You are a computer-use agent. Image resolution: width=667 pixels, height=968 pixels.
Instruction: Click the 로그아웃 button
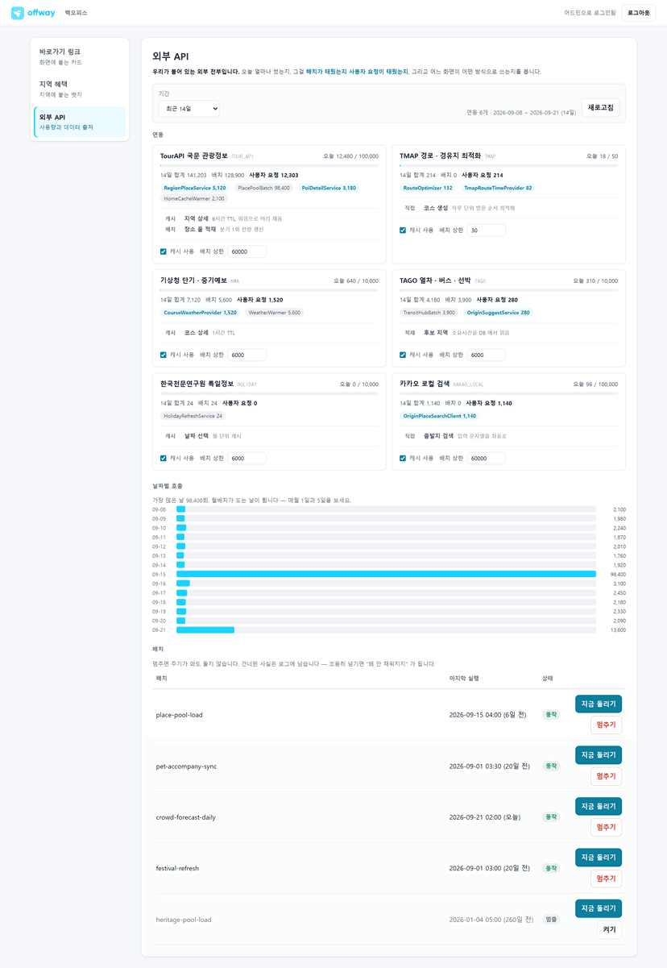[639, 13]
